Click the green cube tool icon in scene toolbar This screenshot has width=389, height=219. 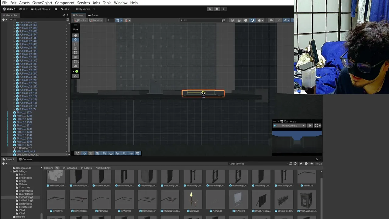pos(77,71)
